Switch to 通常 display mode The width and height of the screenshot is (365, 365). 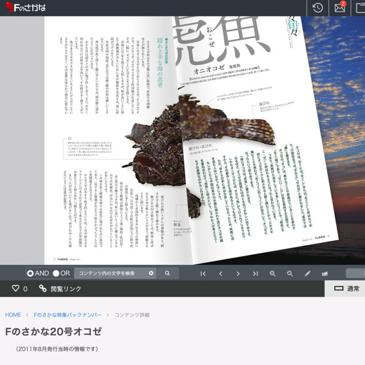pyautogui.click(x=347, y=289)
